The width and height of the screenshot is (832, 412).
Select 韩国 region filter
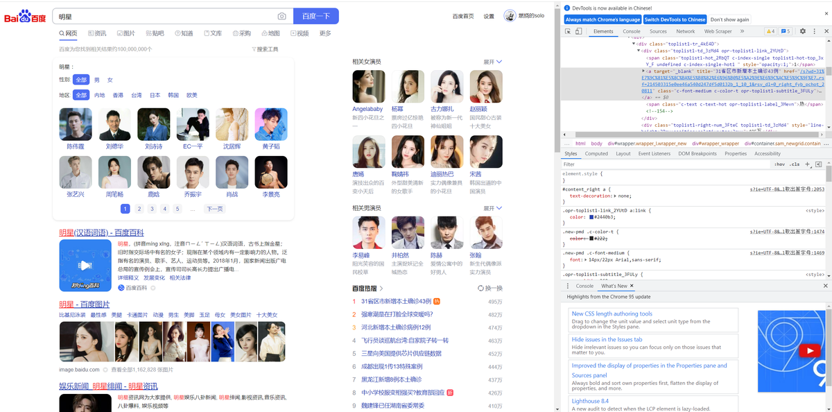(x=173, y=95)
